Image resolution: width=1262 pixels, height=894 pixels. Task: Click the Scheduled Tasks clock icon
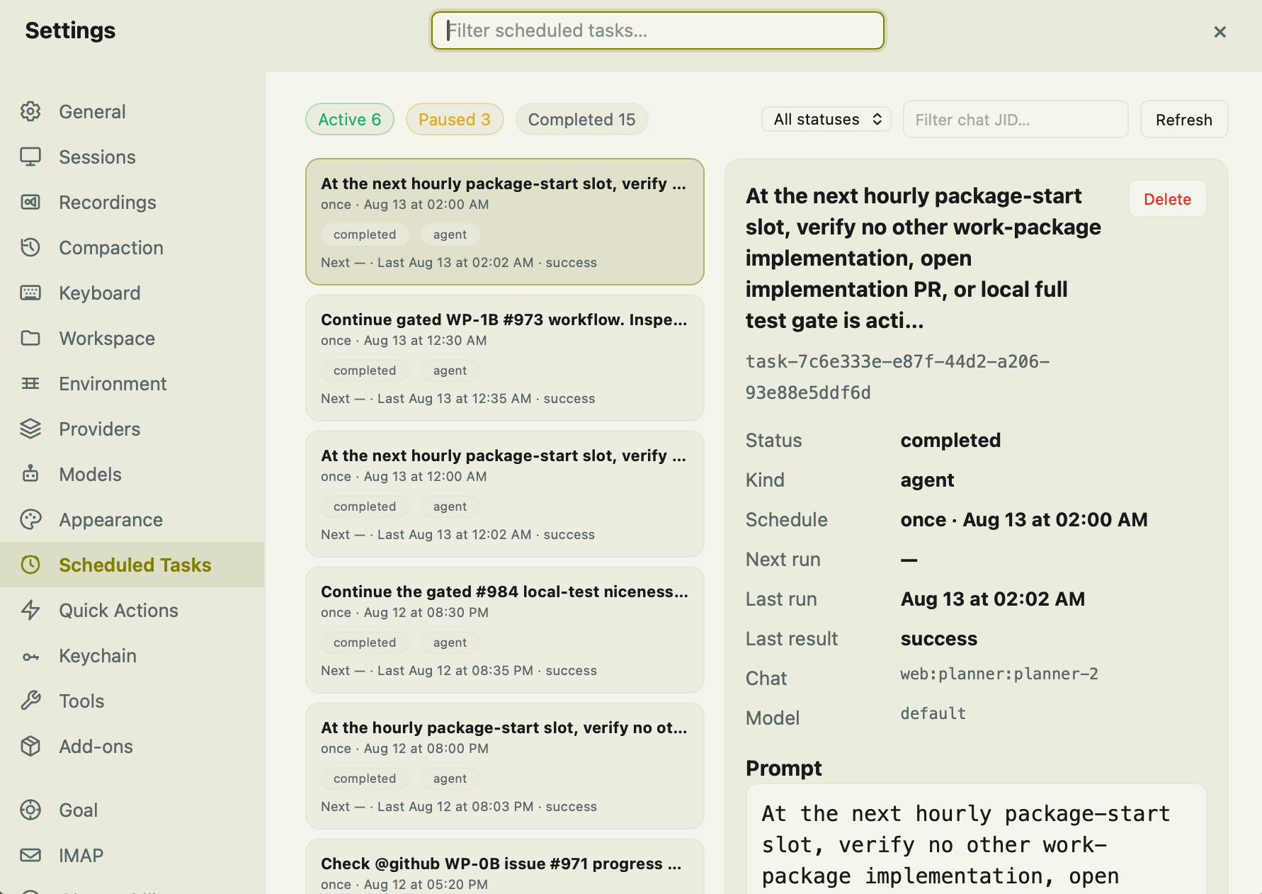coord(30,565)
